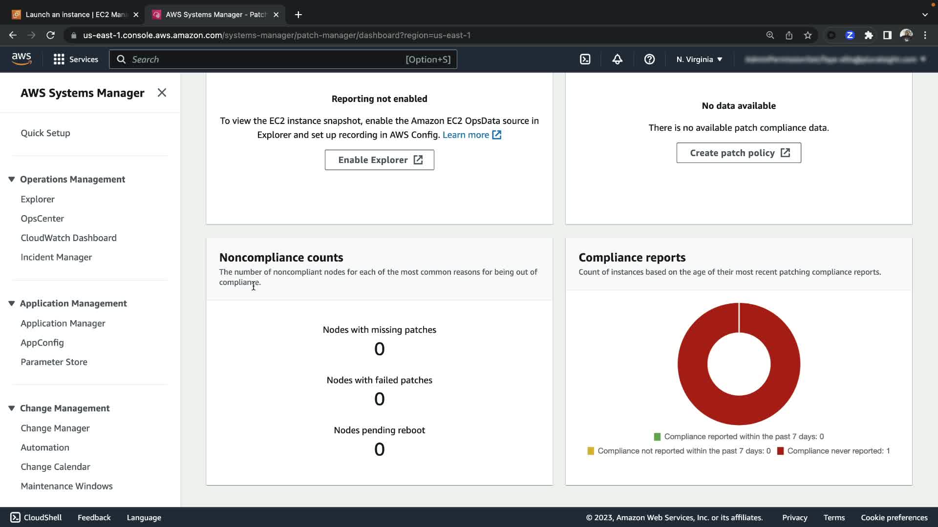The width and height of the screenshot is (938, 527).
Task: Click the browser extensions puzzle icon
Action: click(x=869, y=35)
